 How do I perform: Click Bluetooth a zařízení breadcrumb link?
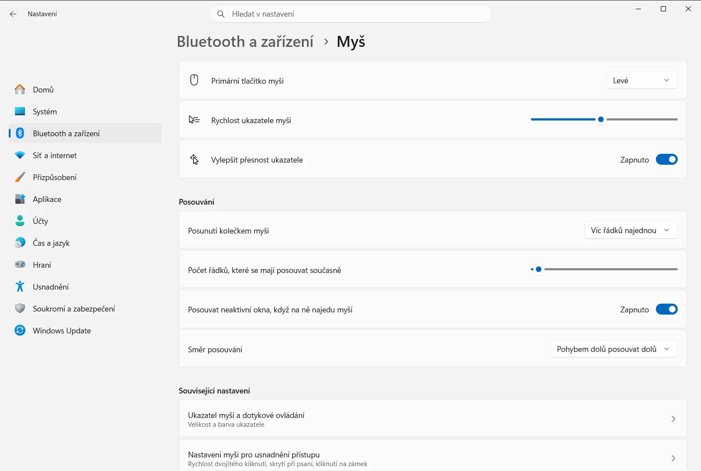(x=245, y=42)
